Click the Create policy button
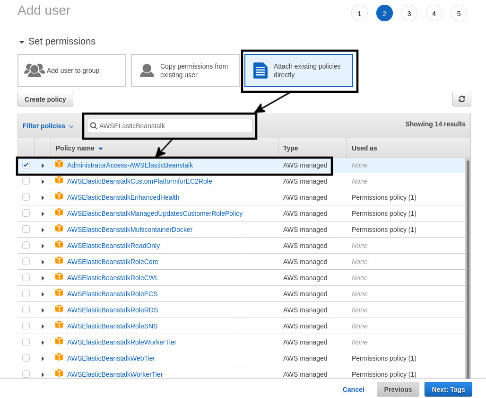 45,99
